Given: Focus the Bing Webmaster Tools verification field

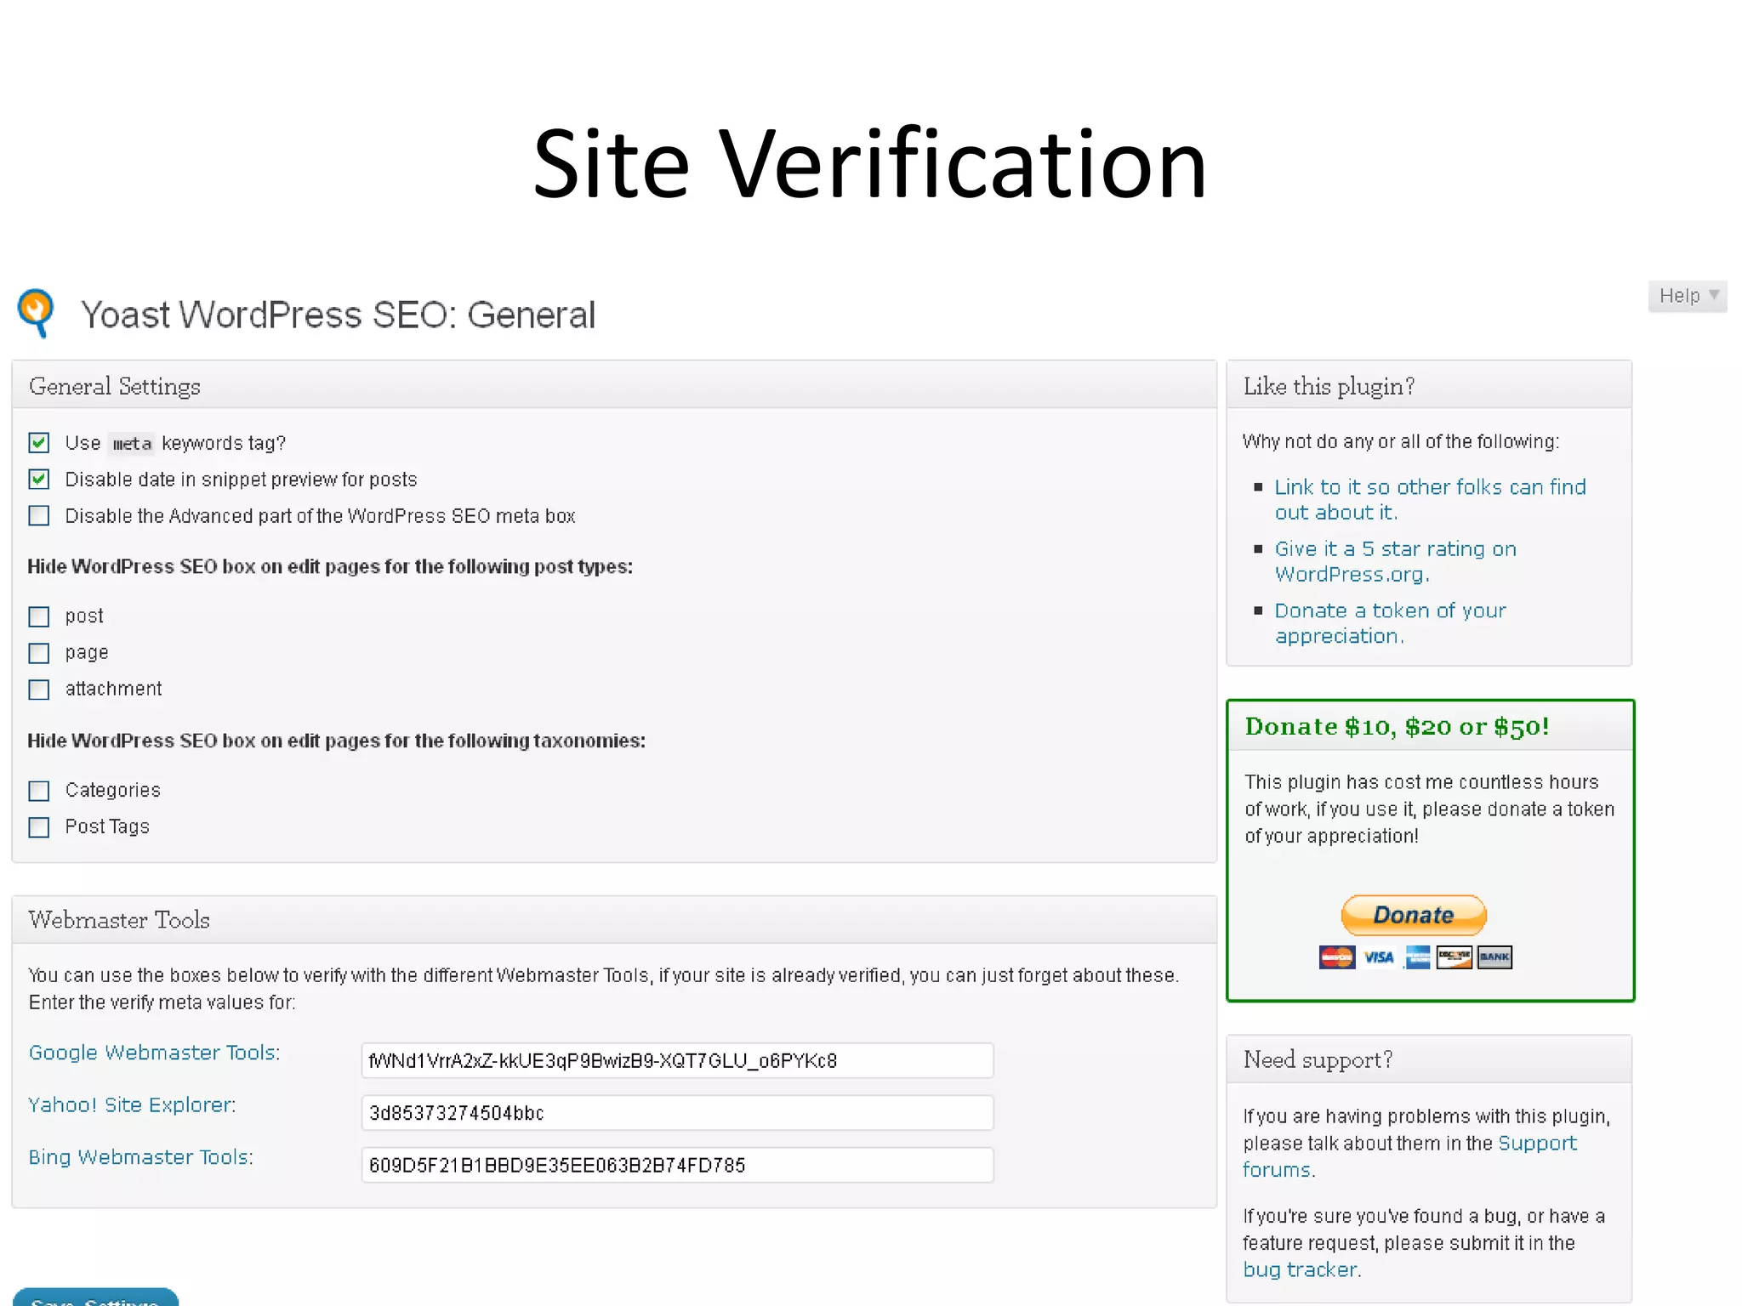Looking at the screenshot, I should pyautogui.click(x=677, y=1165).
